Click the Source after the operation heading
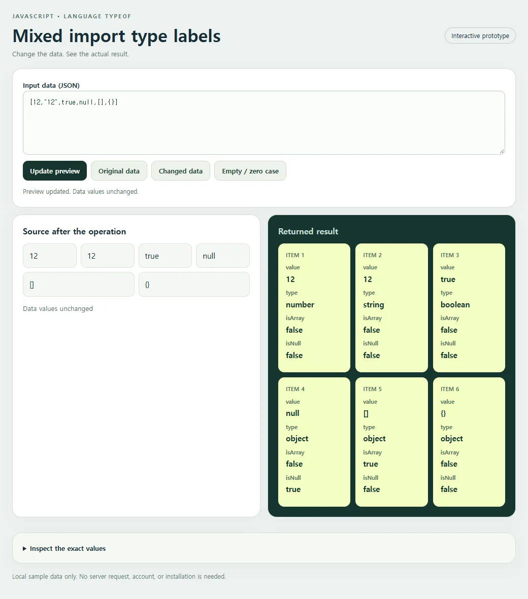528x599 pixels. click(74, 231)
